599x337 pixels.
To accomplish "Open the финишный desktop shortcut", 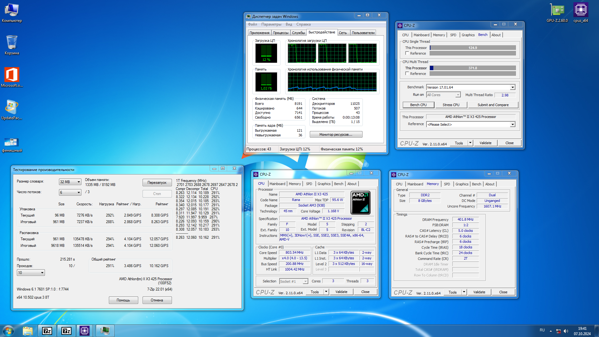I will coord(12,145).
